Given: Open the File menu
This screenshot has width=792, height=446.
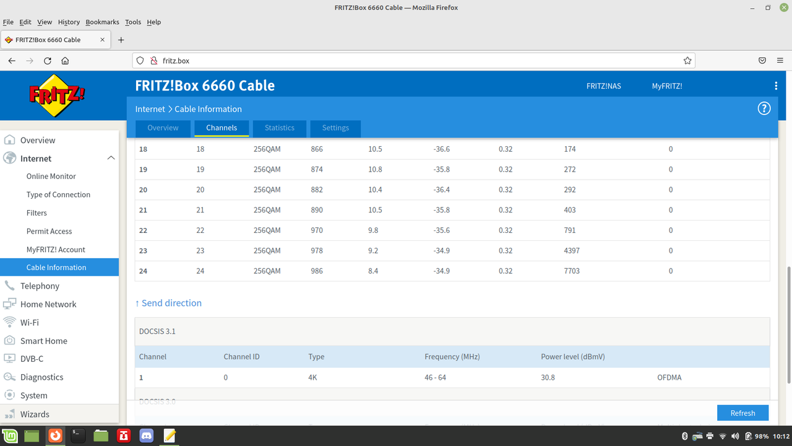Looking at the screenshot, I should click(x=8, y=22).
